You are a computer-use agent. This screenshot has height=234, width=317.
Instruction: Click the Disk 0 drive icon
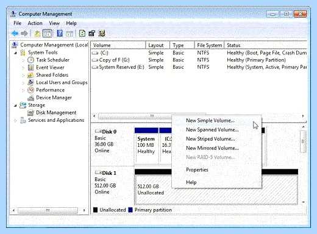(98, 131)
